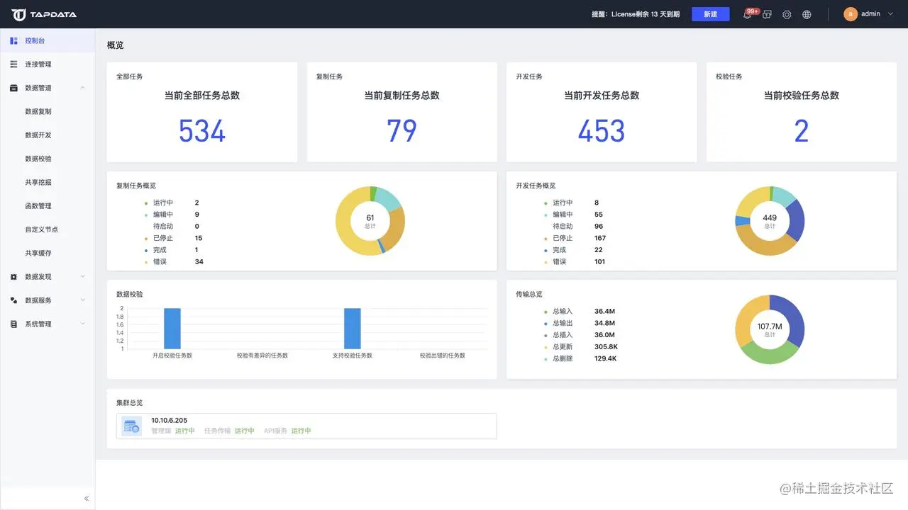Image resolution: width=908 pixels, height=510 pixels.
Task: Open 连接管理 in the sidebar
Action: pyautogui.click(x=48, y=64)
